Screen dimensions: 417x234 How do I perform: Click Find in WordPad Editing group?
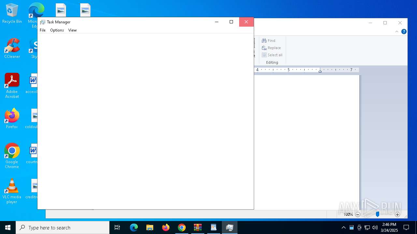point(269,41)
